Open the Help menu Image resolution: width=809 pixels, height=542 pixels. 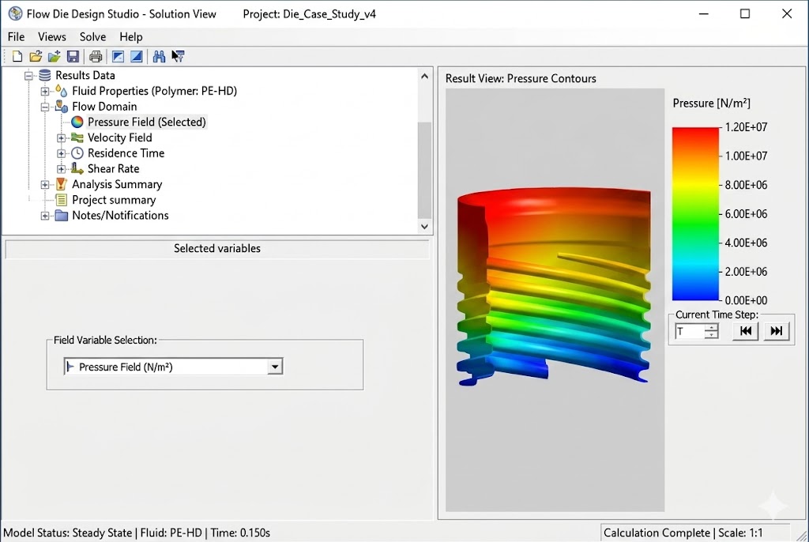[x=131, y=36]
